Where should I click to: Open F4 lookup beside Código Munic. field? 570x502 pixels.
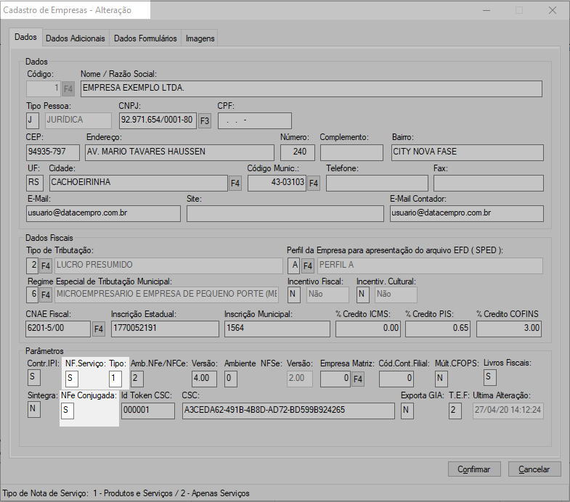[x=314, y=183]
